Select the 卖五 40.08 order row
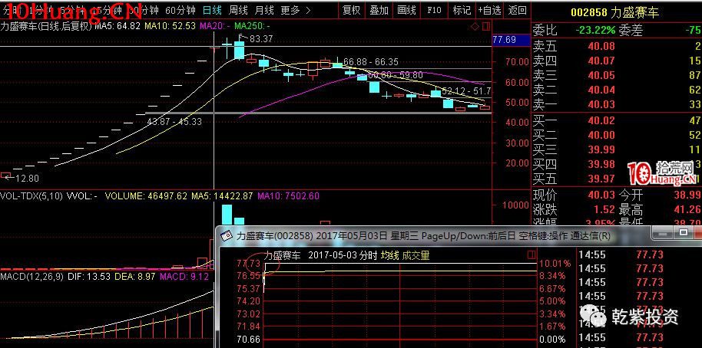 (617, 46)
